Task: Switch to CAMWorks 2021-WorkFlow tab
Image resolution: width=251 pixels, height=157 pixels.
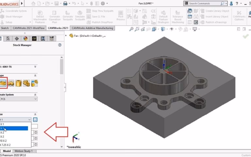Action: 28,28
